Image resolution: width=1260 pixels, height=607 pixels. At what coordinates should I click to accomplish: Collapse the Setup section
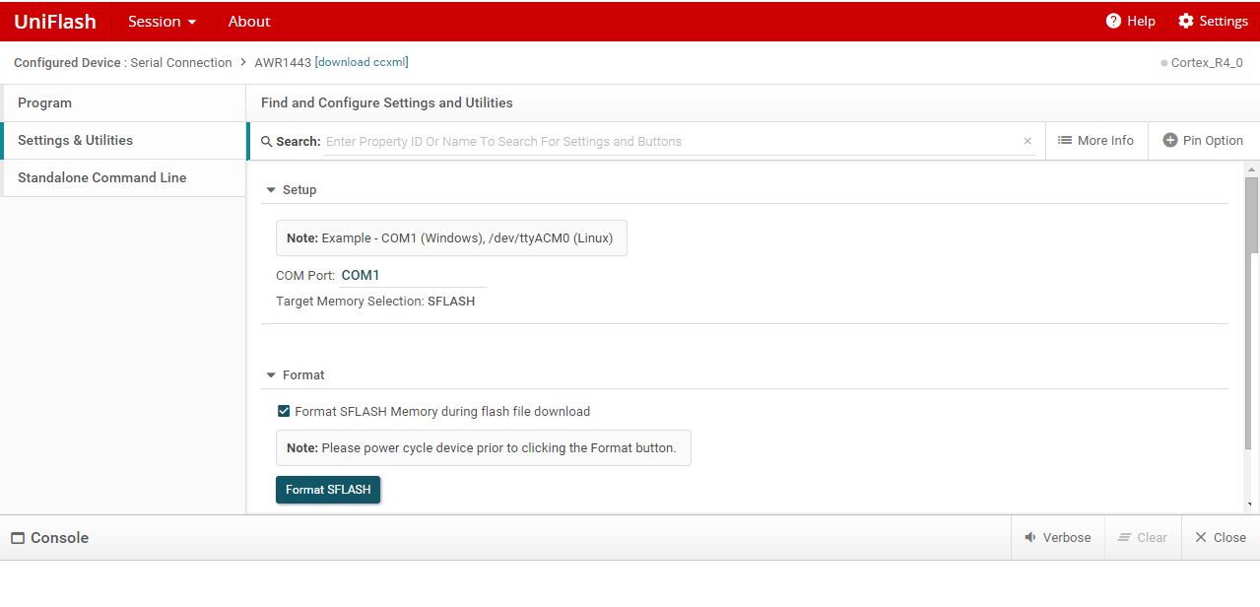[271, 189]
